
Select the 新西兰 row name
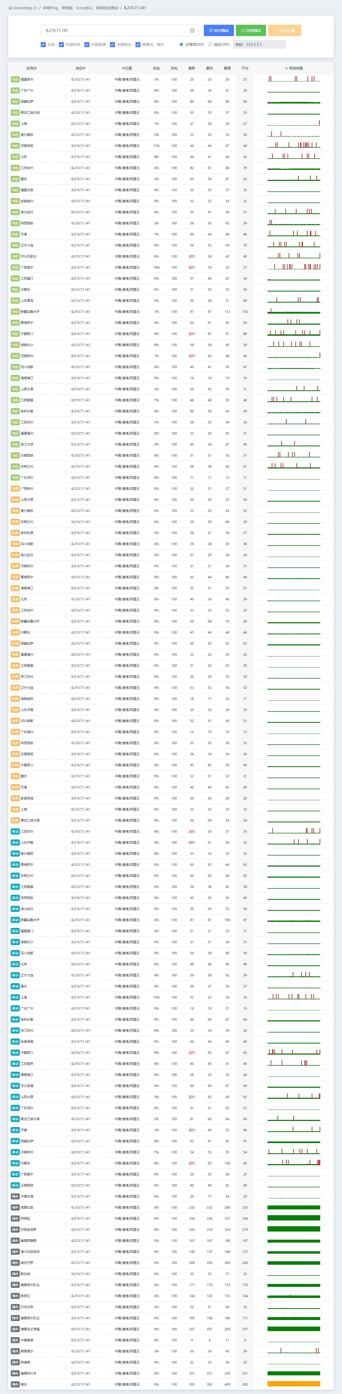pyautogui.click(x=26, y=1296)
